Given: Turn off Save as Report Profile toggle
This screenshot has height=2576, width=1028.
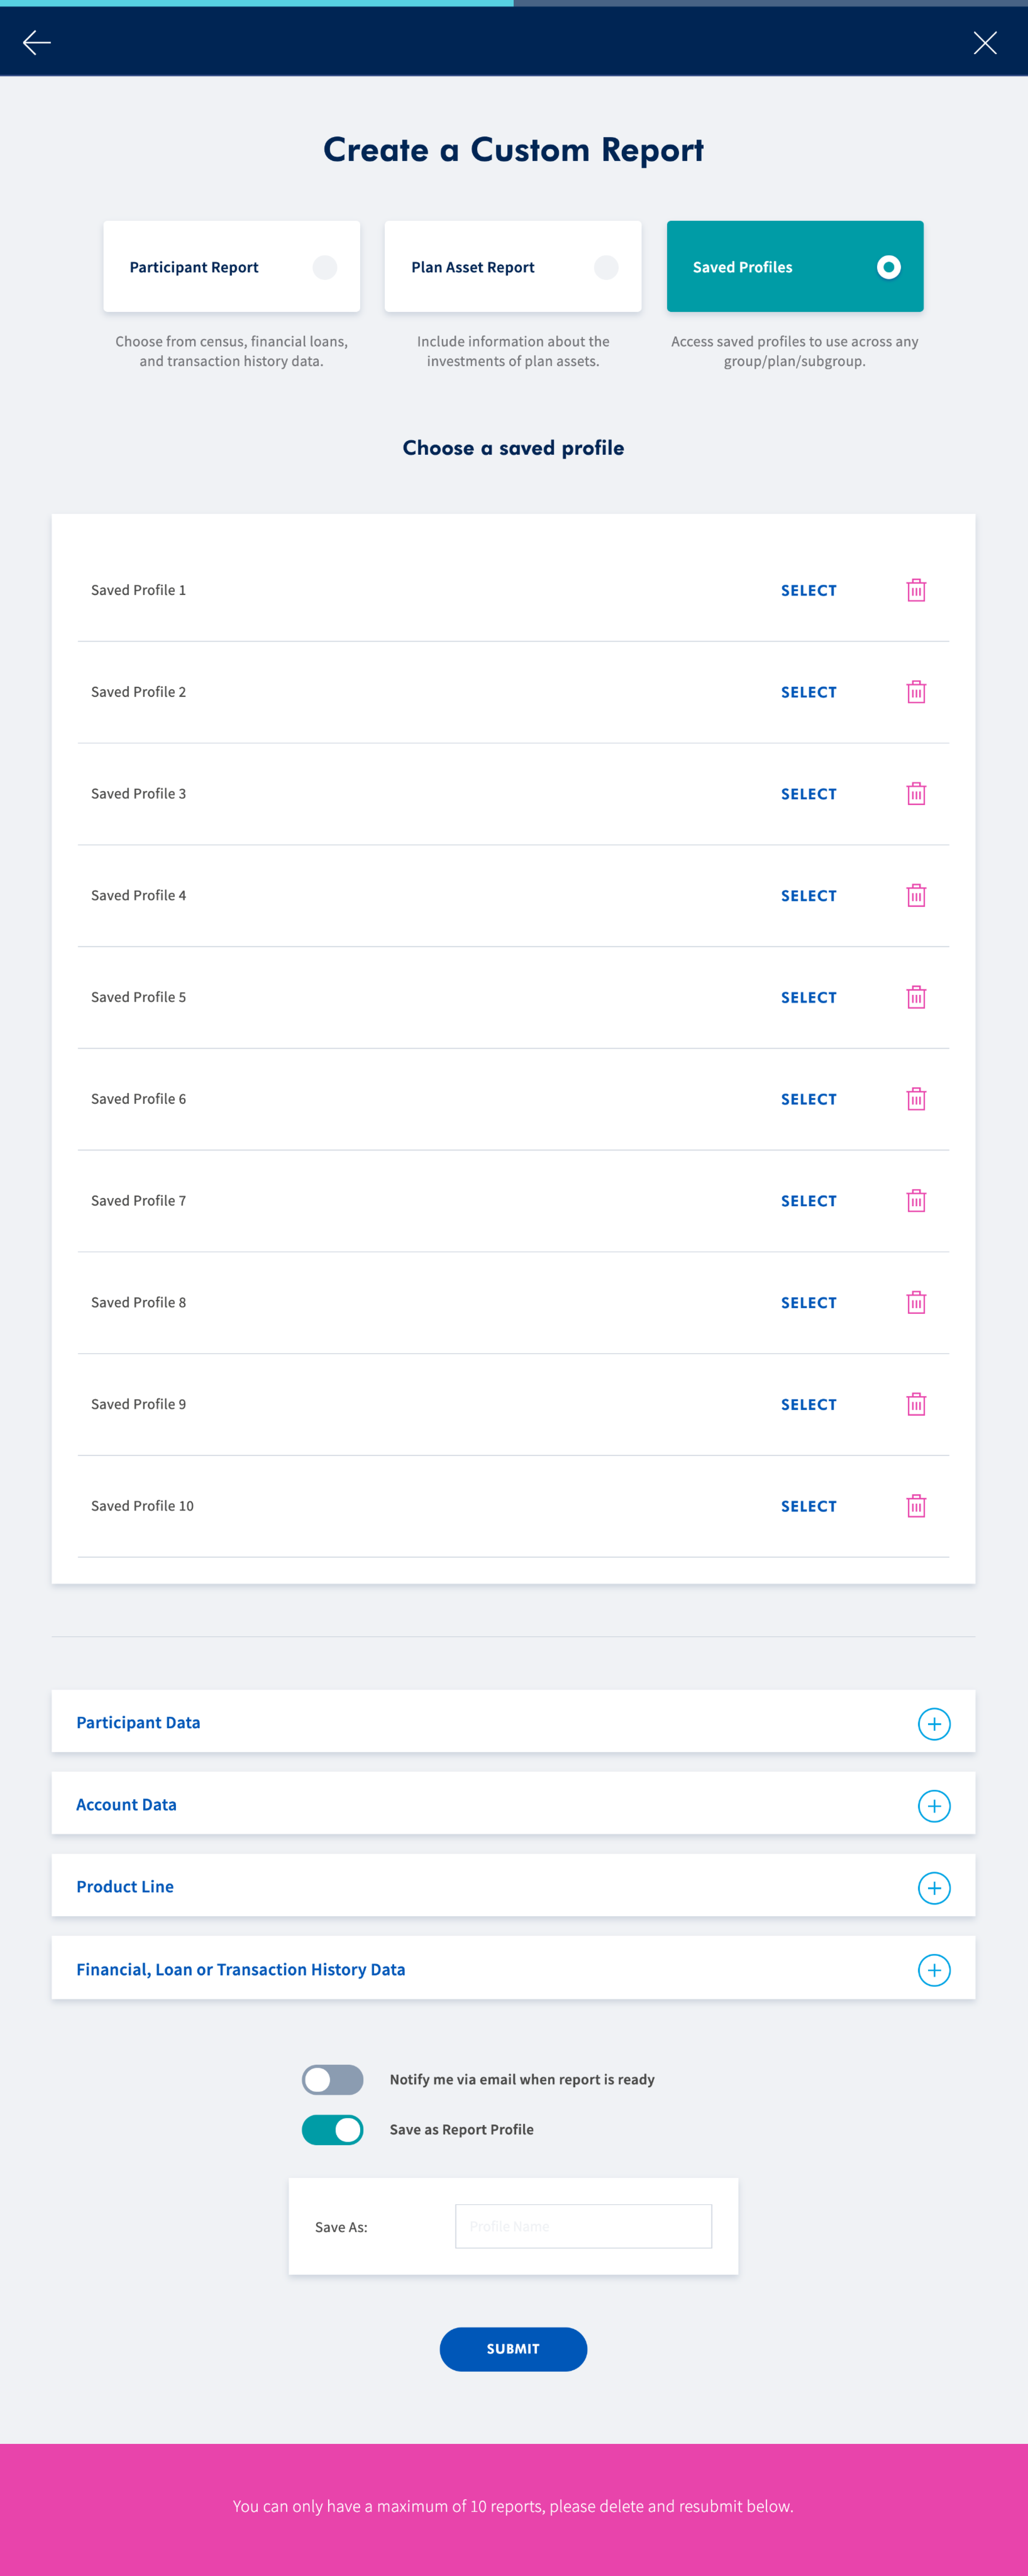Looking at the screenshot, I should click(x=332, y=2129).
